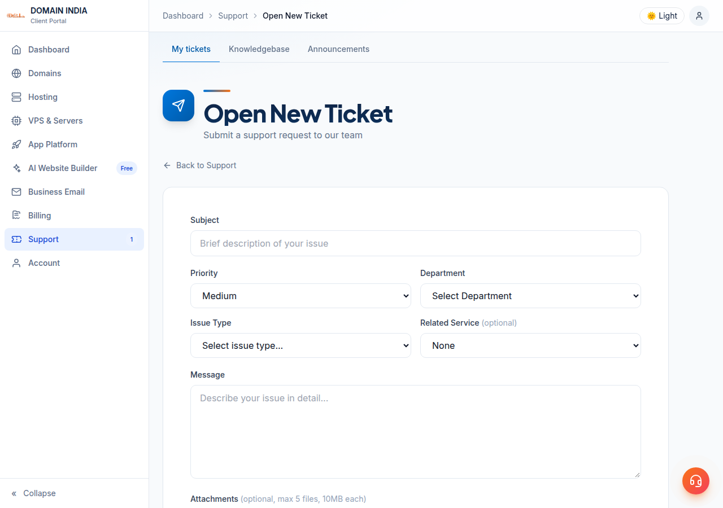Screen dimensions: 723x508
Task: Open the user profile menu icon
Action: click(x=699, y=16)
